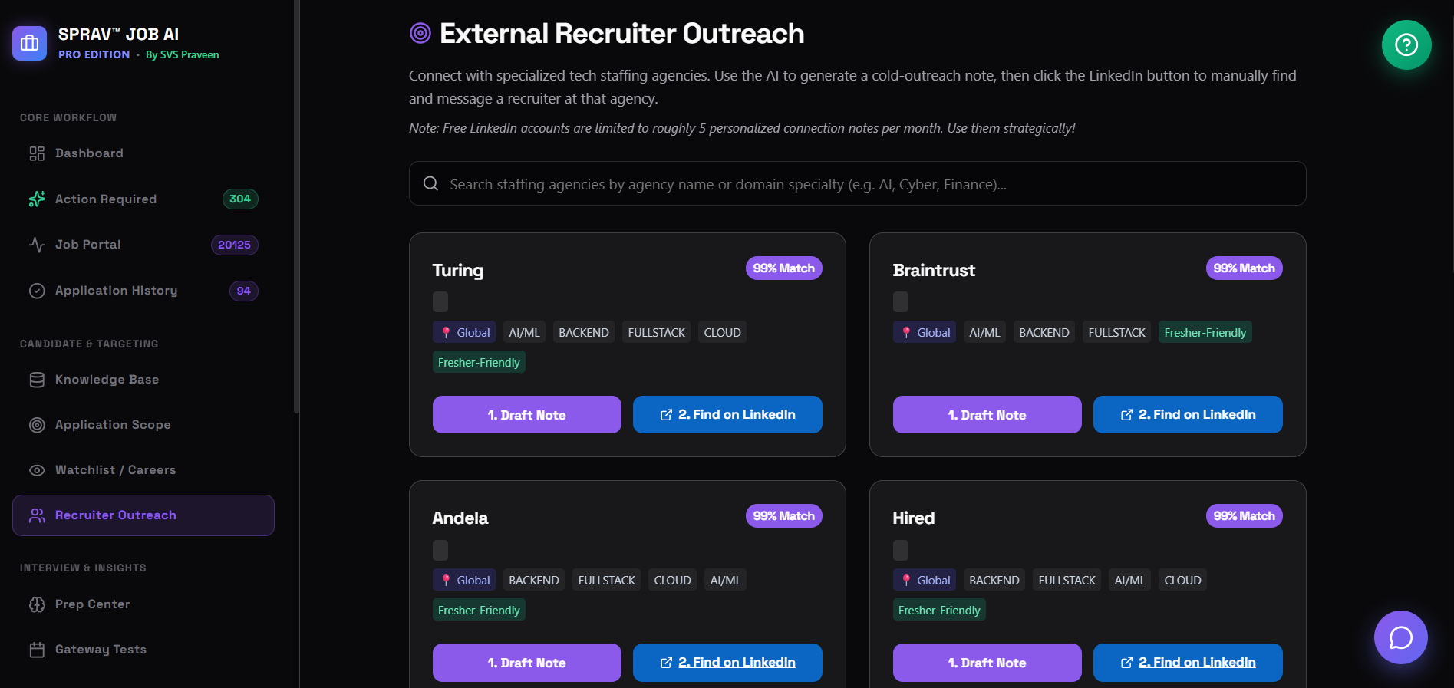Click the Watchlist eye icon
This screenshot has width=1454, height=688.
click(x=37, y=470)
